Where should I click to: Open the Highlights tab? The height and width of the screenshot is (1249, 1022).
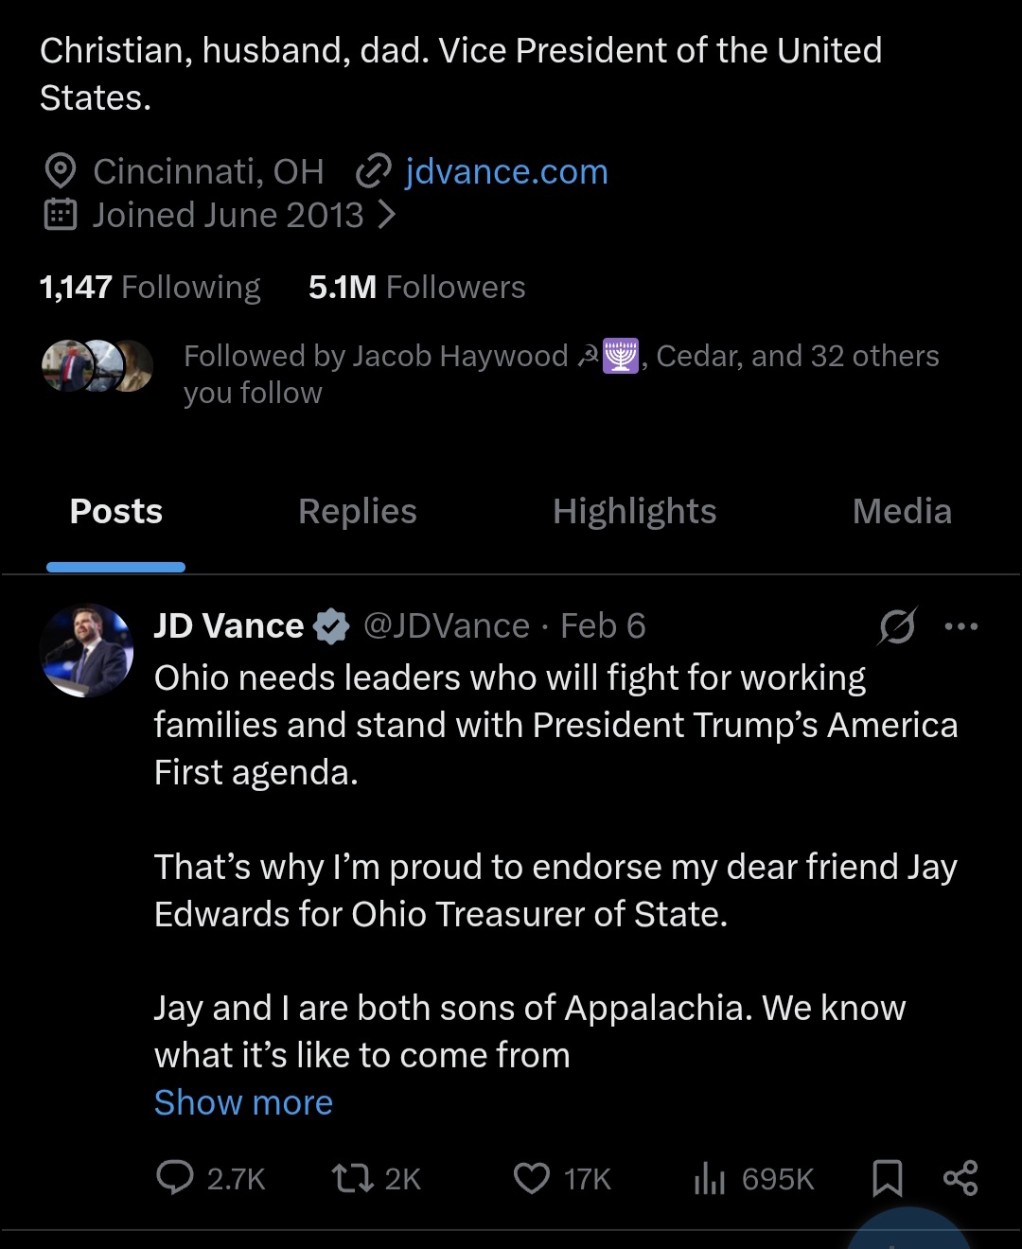click(x=634, y=511)
